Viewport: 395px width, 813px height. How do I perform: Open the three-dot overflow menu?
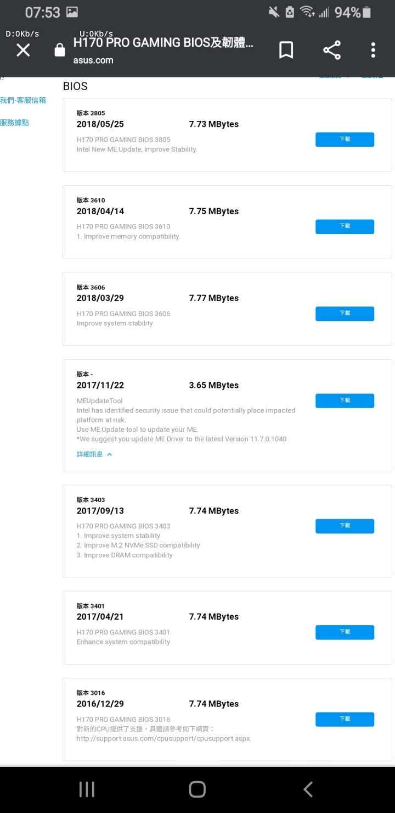coord(373,50)
